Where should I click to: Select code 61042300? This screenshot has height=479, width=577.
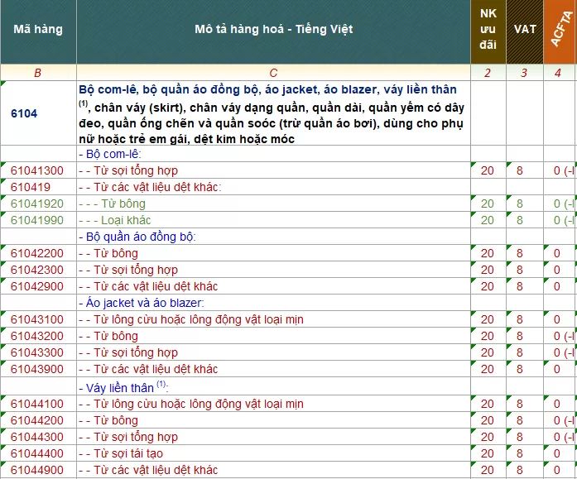(36, 270)
